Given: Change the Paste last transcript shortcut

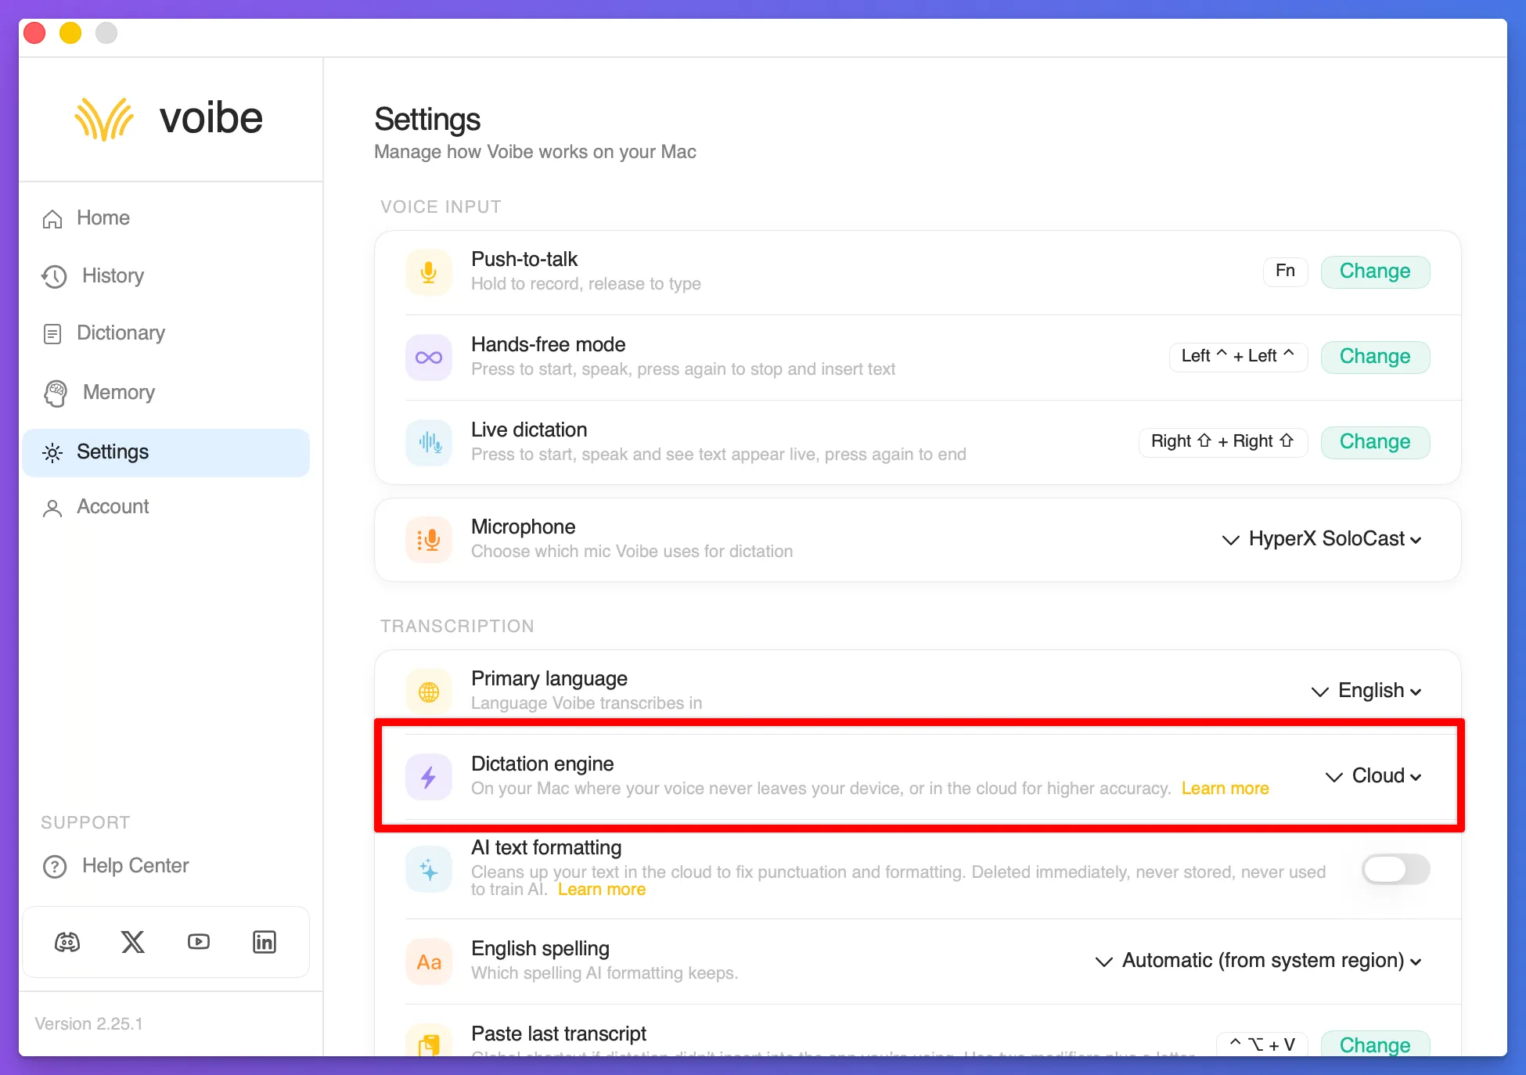Looking at the screenshot, I should click(1375, 1044).
